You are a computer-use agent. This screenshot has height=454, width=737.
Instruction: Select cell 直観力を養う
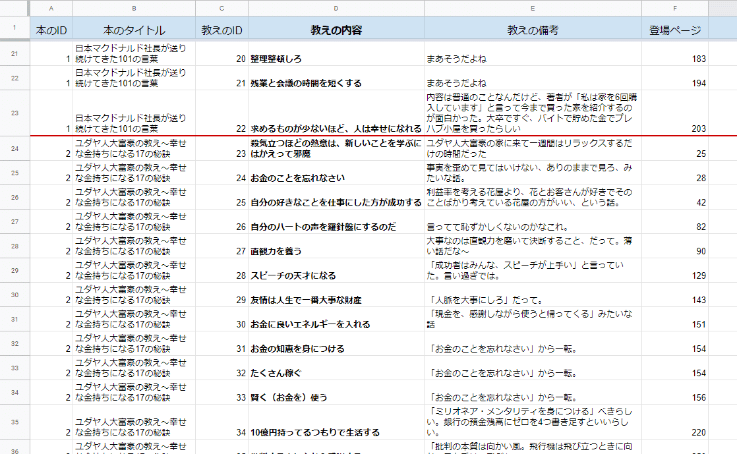click(x=336, y=246)
